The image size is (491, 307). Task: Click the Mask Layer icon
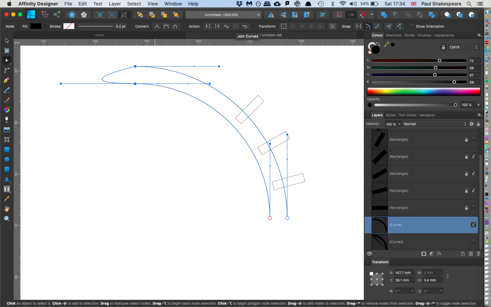[424, 254]
